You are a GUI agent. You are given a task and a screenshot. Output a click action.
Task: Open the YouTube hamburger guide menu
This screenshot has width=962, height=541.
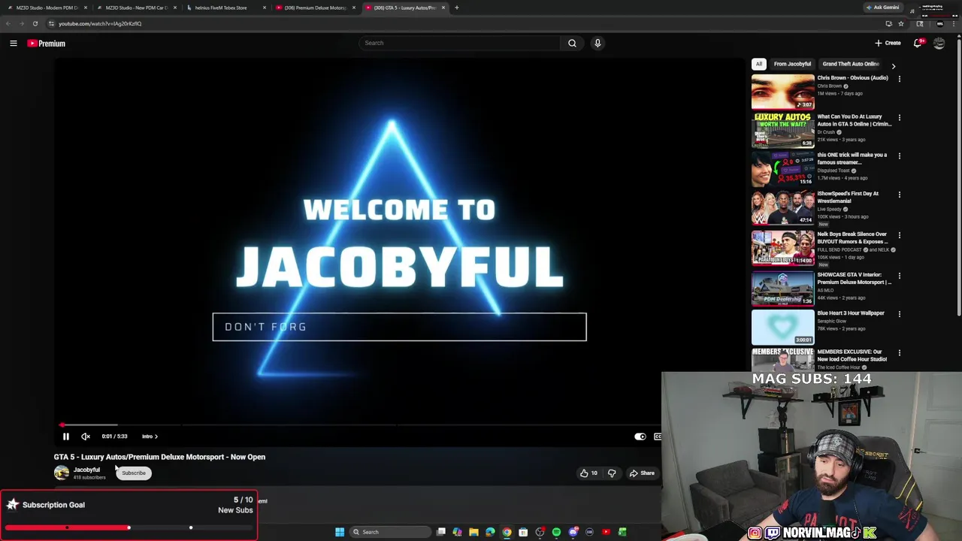14,43
